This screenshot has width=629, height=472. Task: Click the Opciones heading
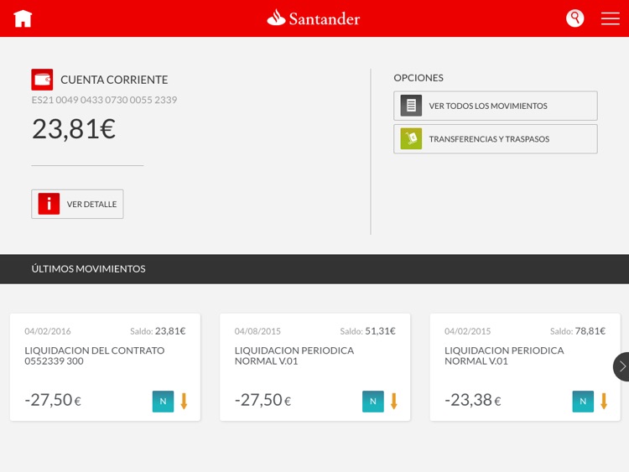coord(418,78)
